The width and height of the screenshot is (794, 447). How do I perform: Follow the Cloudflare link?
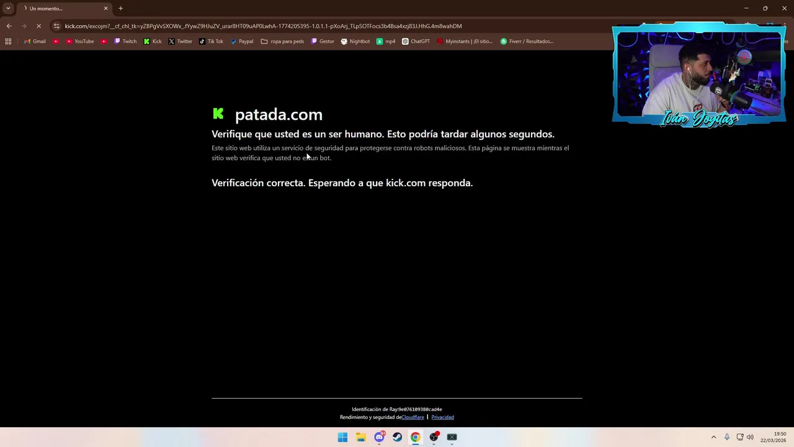[413, 417]
